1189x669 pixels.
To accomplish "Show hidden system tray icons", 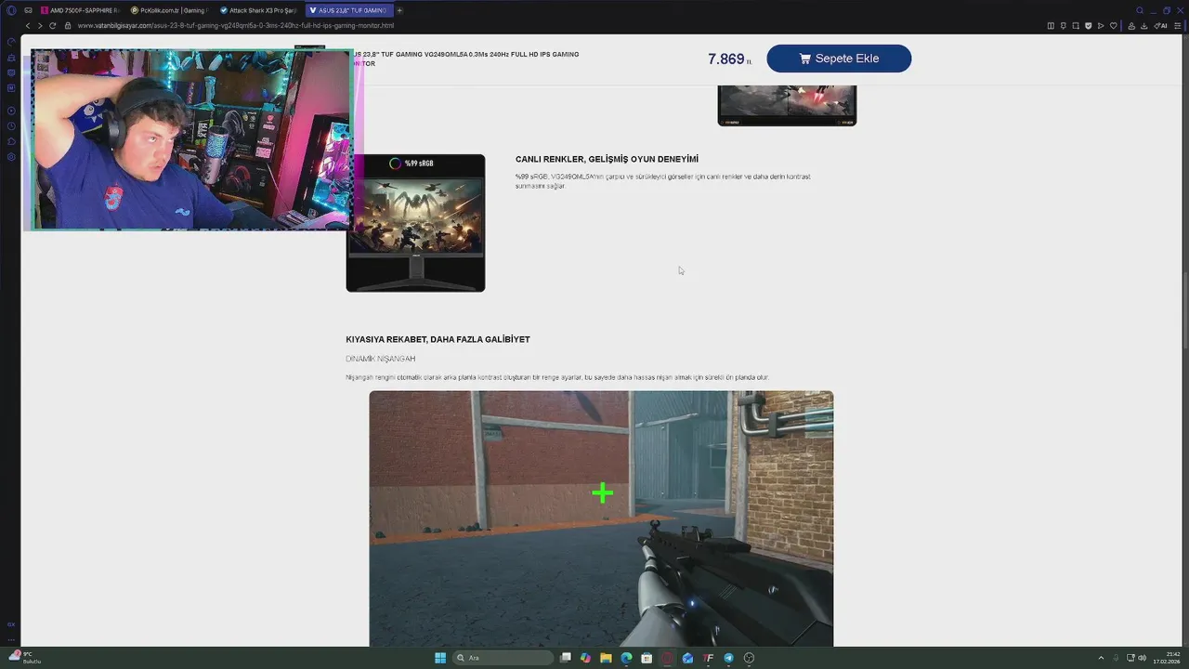I will [1101, 658].
